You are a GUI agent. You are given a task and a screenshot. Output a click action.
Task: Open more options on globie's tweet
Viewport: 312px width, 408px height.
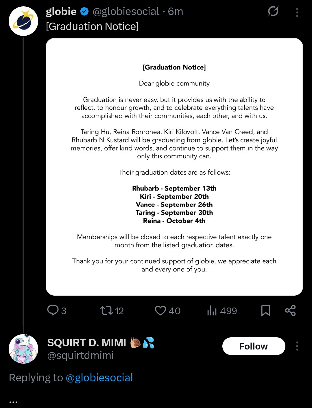(297, 12)
